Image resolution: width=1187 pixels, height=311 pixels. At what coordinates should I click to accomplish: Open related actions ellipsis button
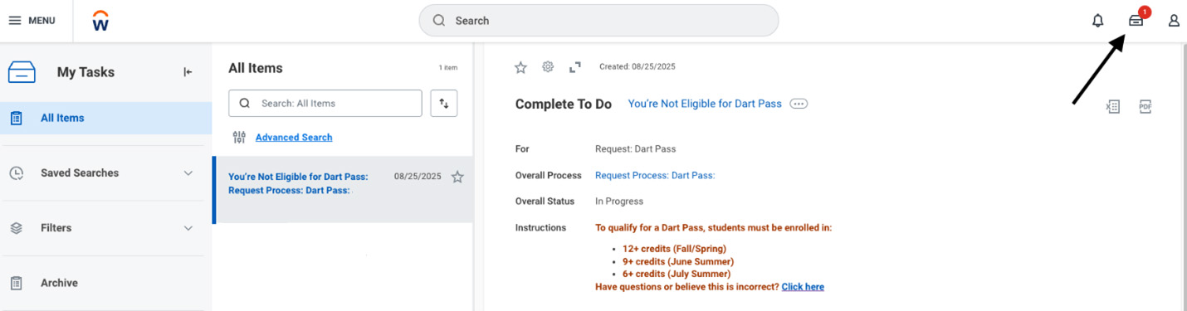click(799, 104)
